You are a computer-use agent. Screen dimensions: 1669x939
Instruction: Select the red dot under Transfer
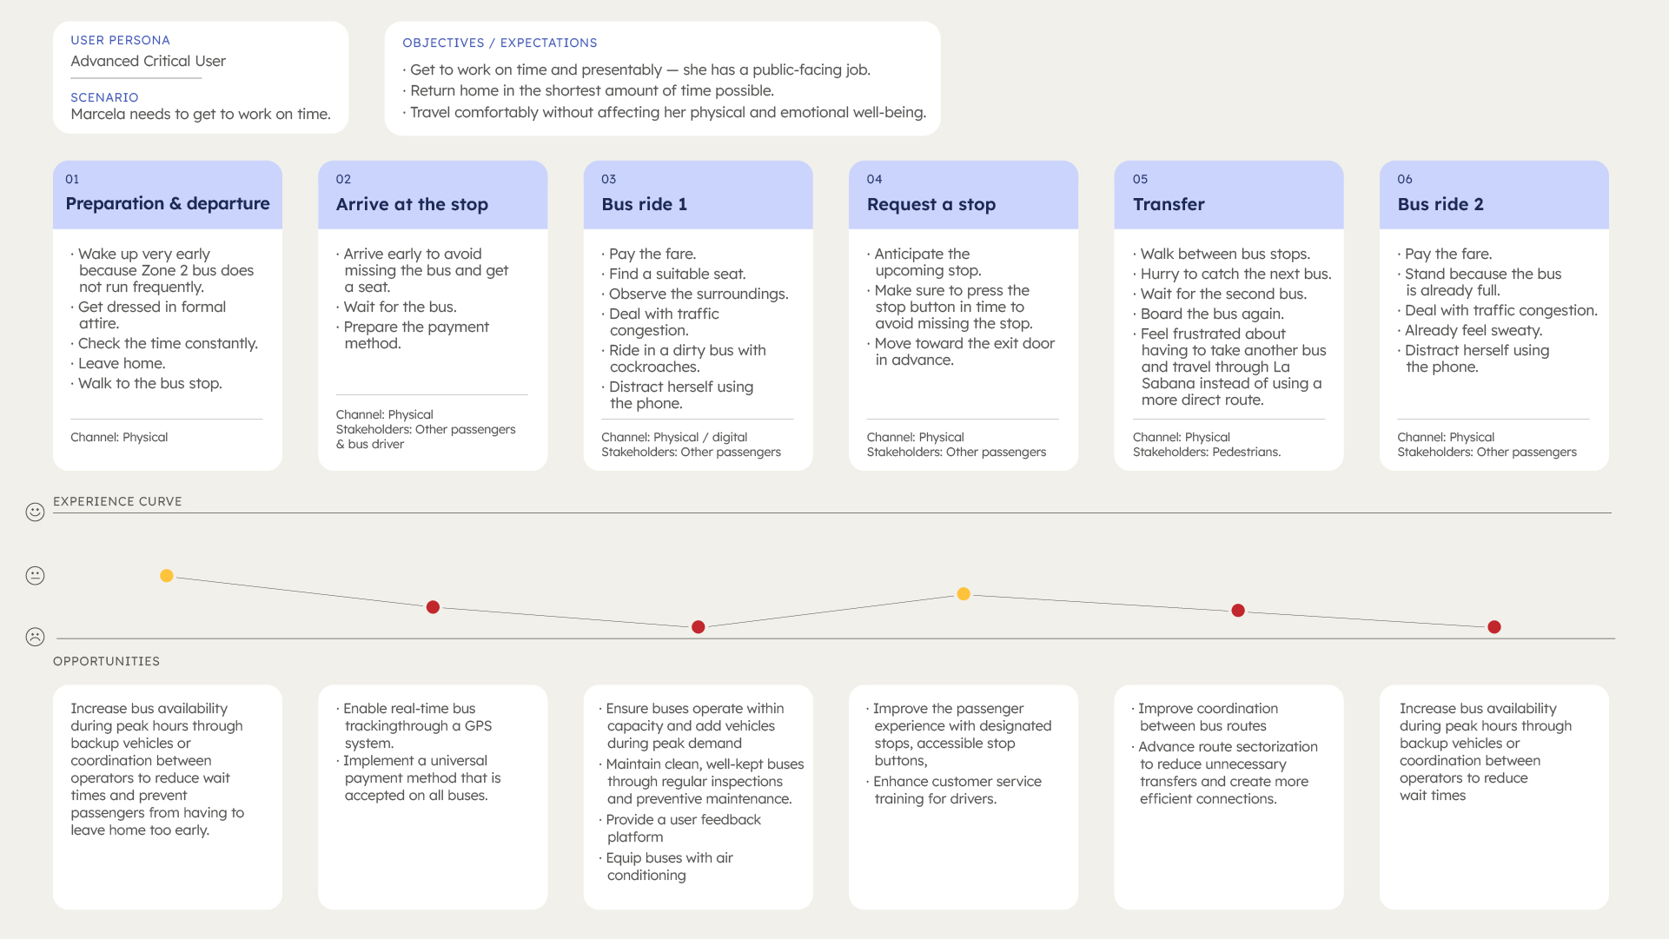(x=1238, y=611)
